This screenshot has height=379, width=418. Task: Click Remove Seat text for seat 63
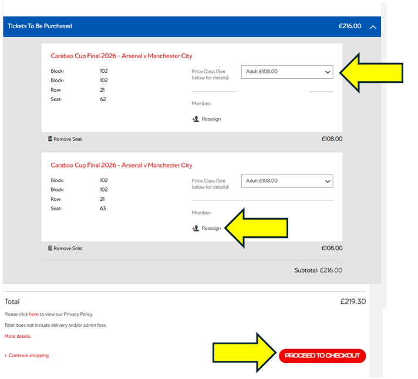pos(68,248)
